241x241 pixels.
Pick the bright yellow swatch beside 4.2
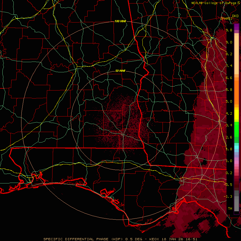pos(236,115)
